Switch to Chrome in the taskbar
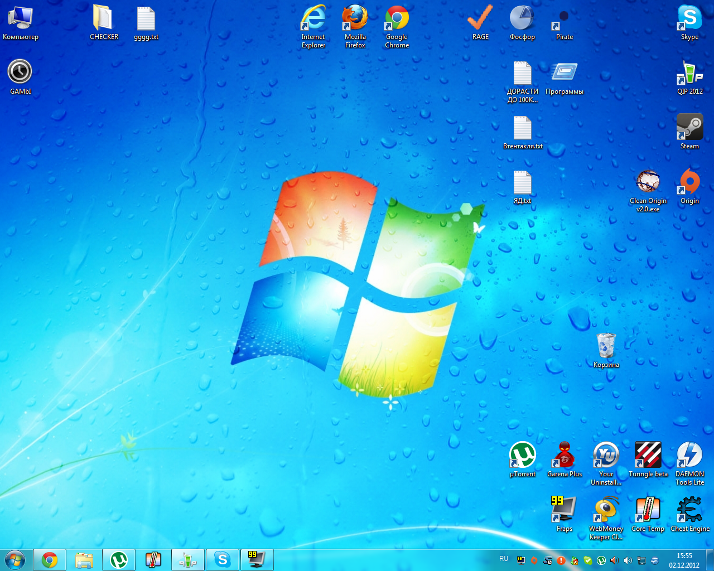 point(50,560)
